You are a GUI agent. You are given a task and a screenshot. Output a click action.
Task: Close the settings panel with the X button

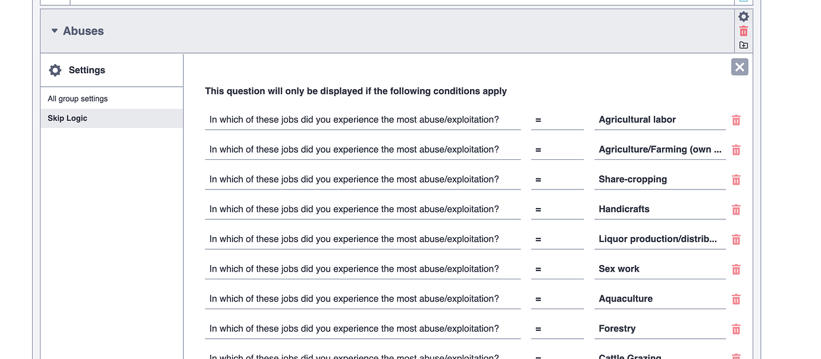(739, 67)
